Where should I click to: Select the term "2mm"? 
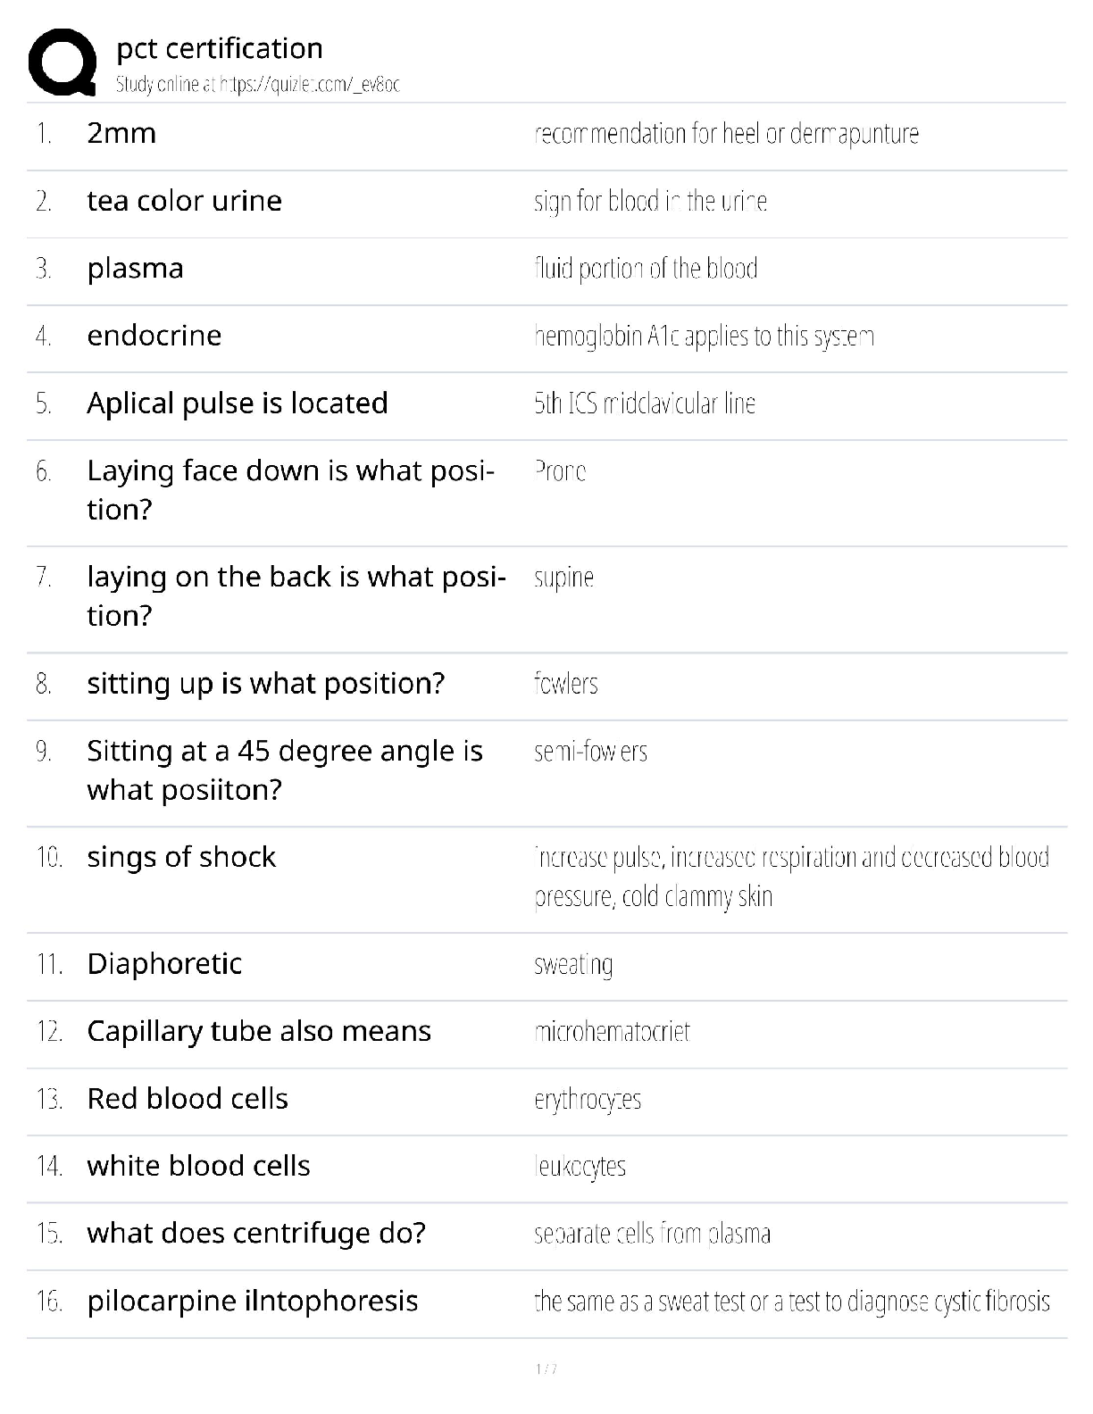(x=121, y=133)
